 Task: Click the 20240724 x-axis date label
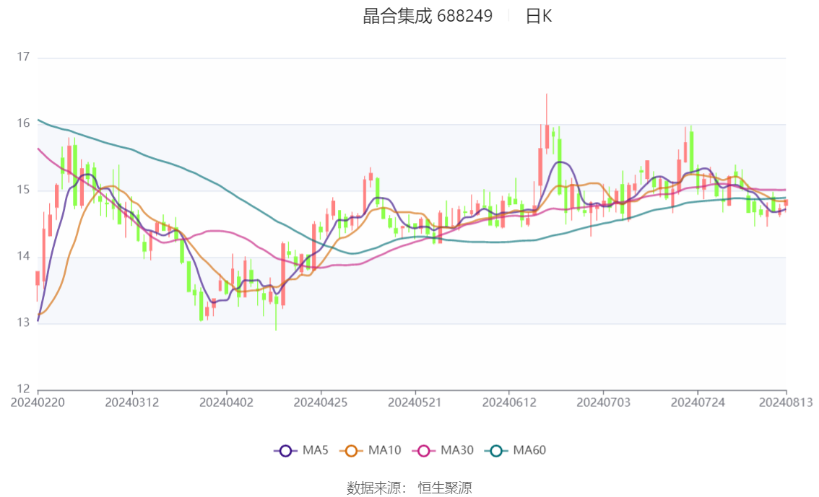coord(698,403)
